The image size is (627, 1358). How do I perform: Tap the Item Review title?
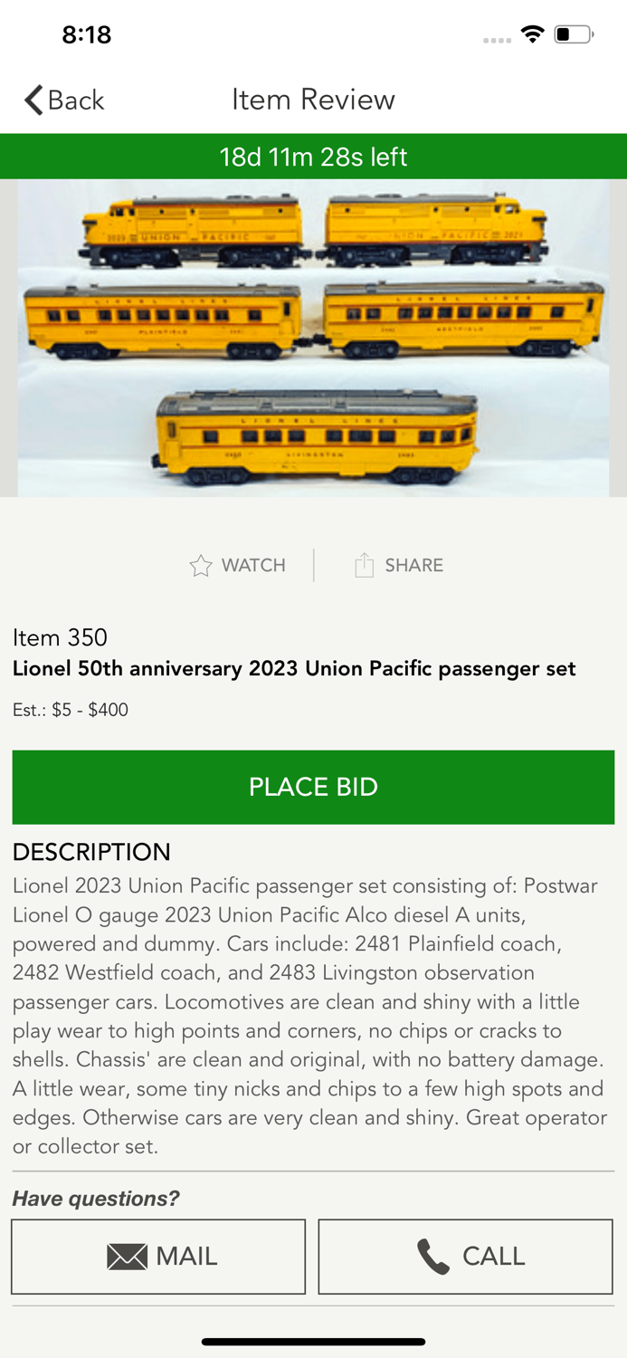[x=313, y=100]
